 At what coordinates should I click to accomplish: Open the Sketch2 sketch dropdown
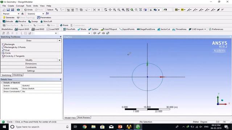click(43, 14)
